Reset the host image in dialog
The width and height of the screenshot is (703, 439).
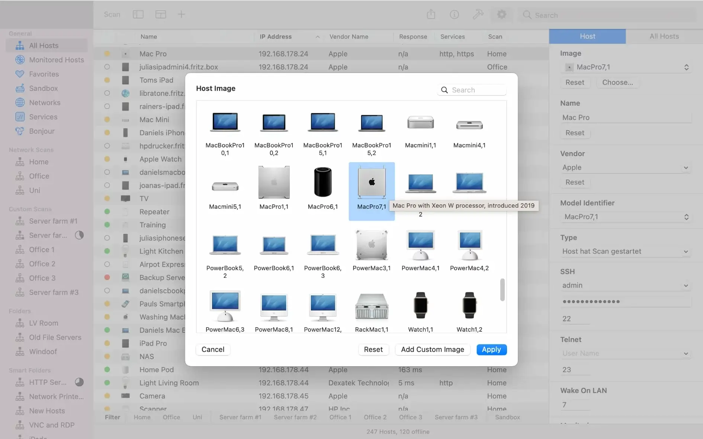(373, 349)
